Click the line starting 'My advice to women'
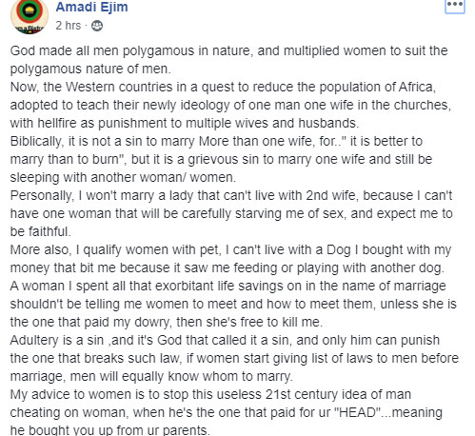 (210, 395)
